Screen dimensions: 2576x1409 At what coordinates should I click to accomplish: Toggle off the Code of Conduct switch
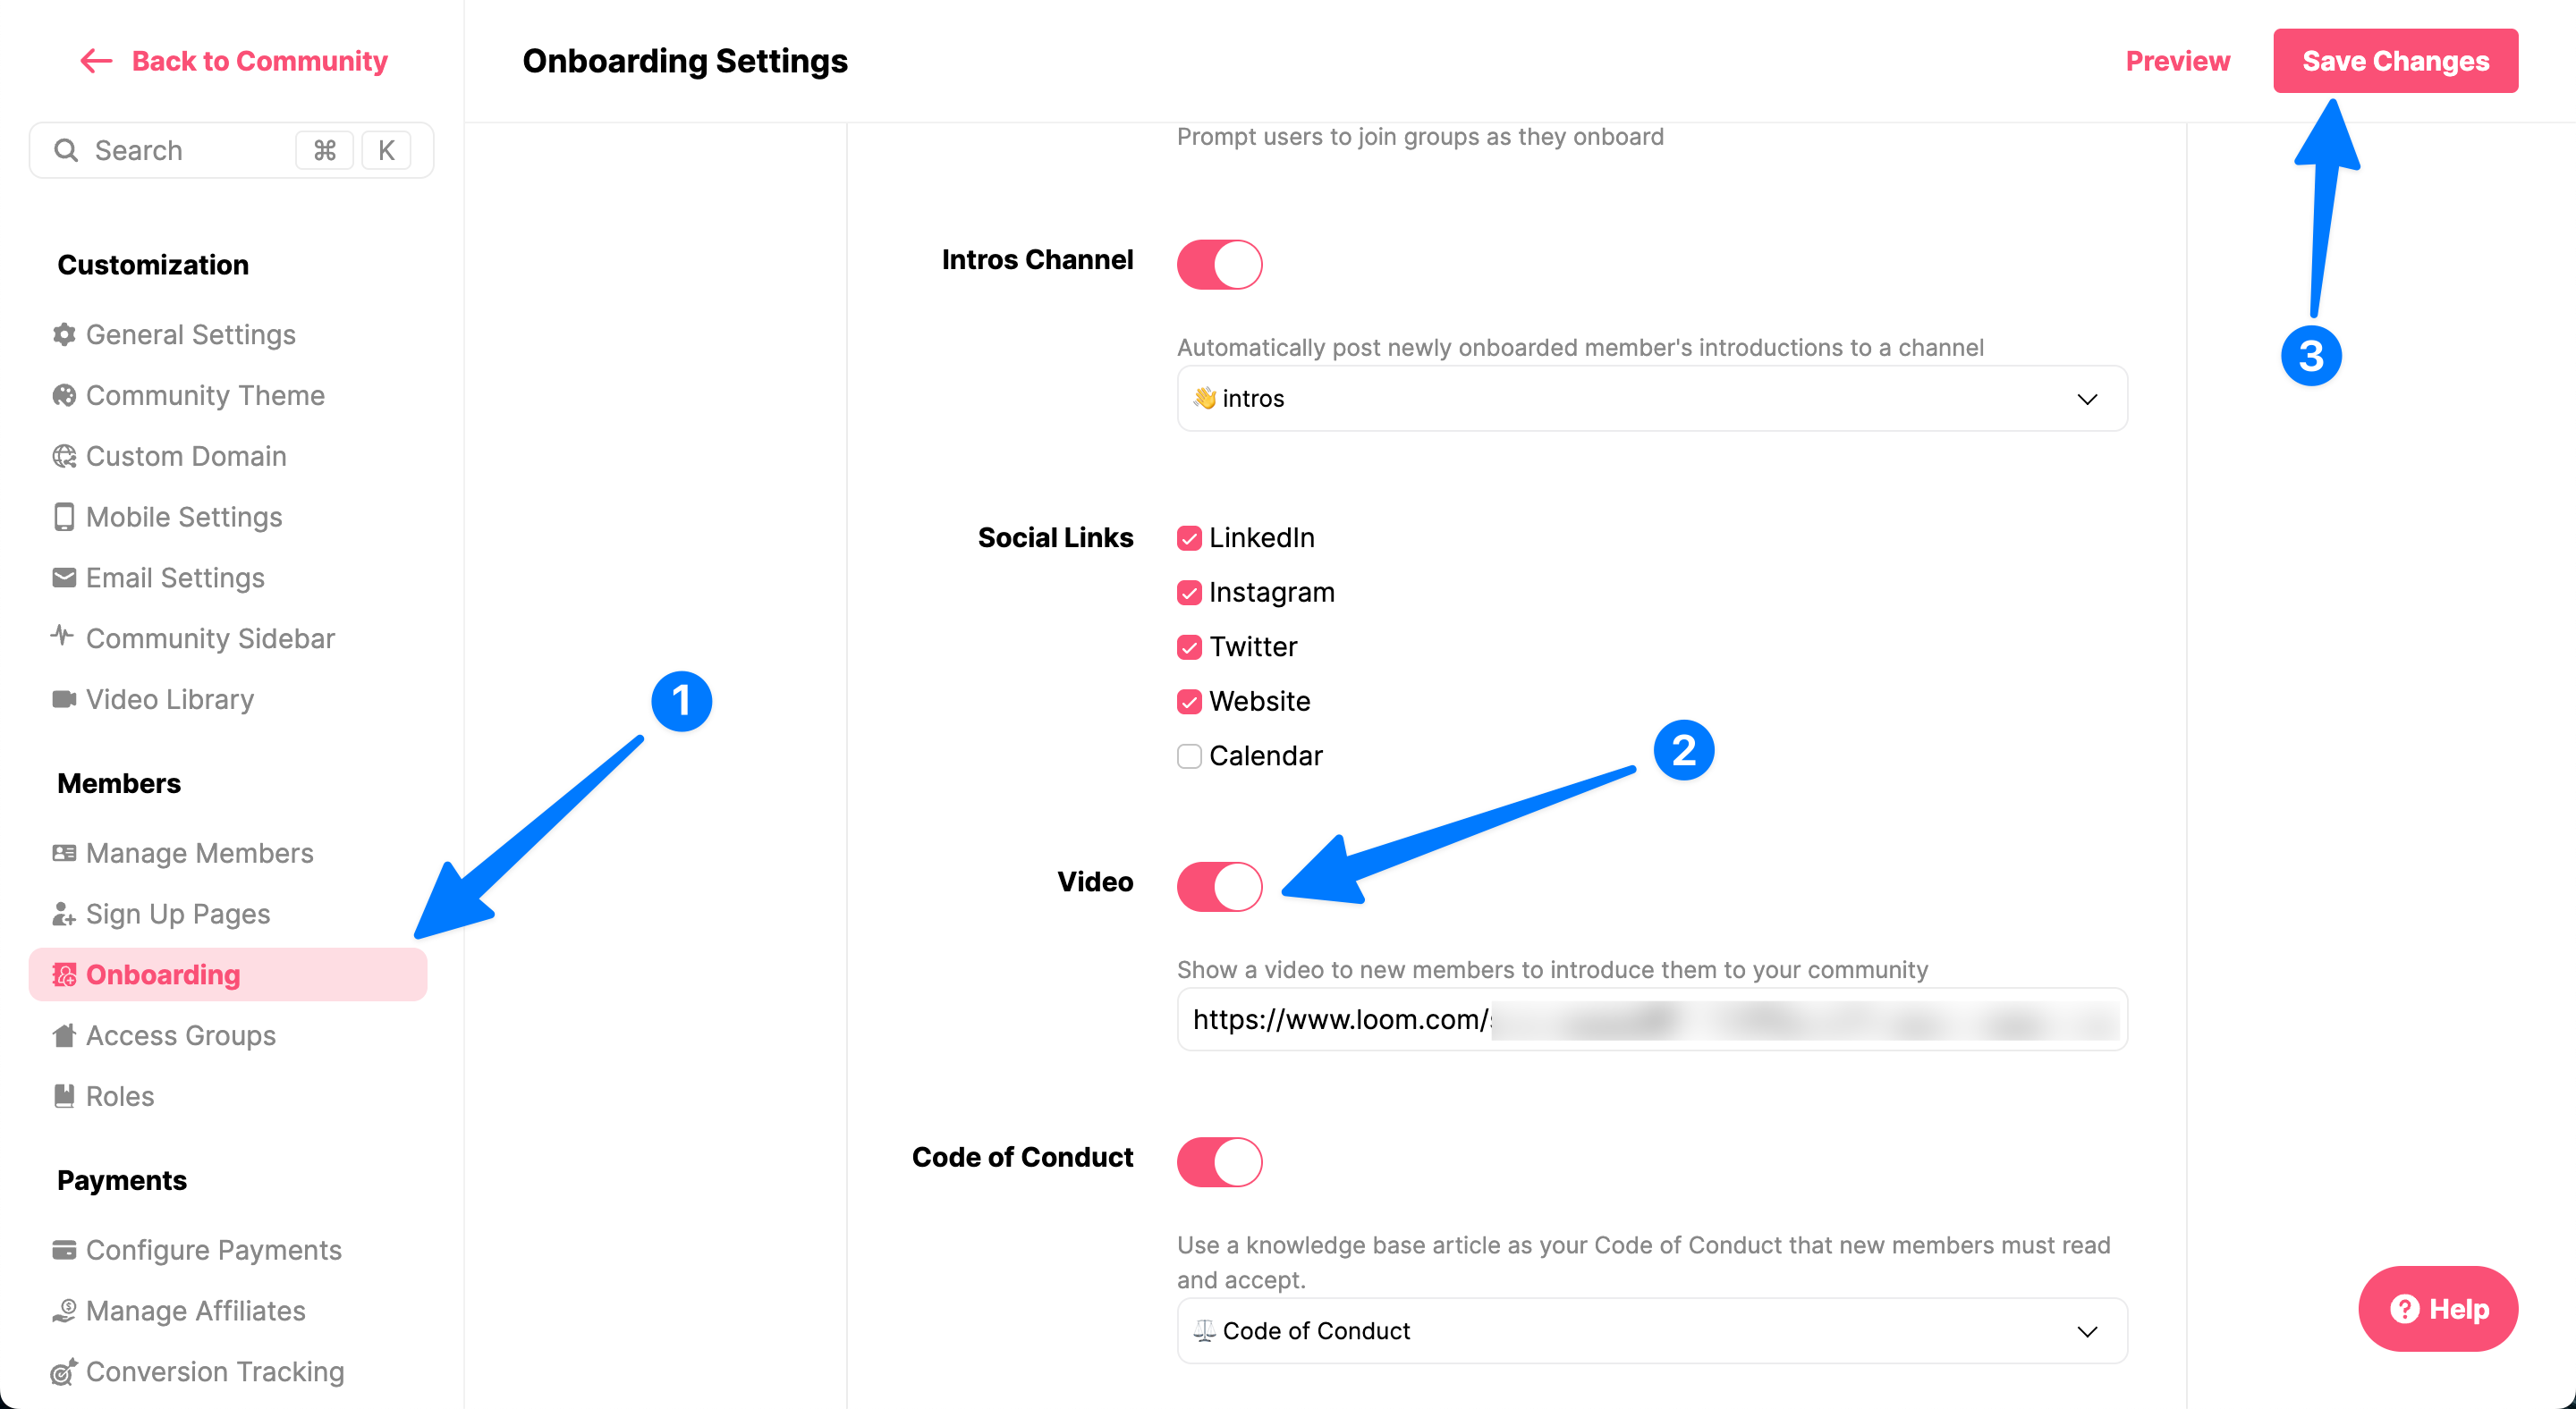pyautogui.click(x=1219, y=1162)
